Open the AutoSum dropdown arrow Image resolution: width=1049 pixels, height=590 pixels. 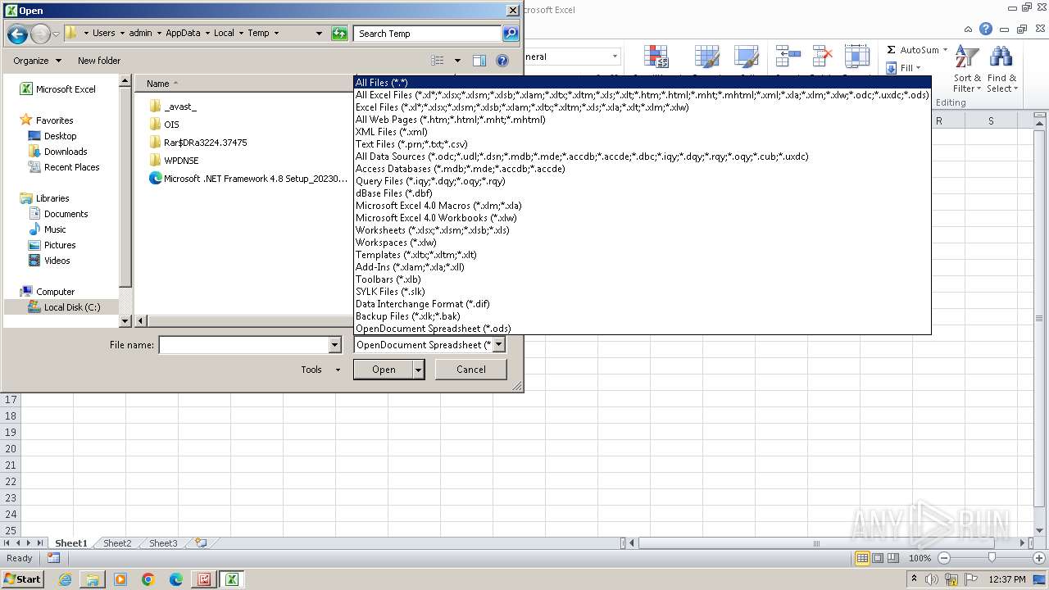945,50
